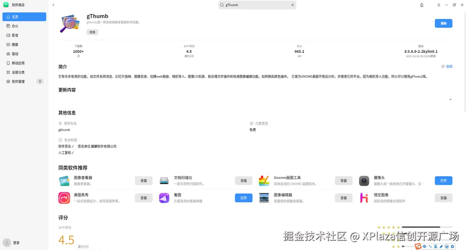
Task: Click the five-star rating progress bar
Action: [427, 227]
